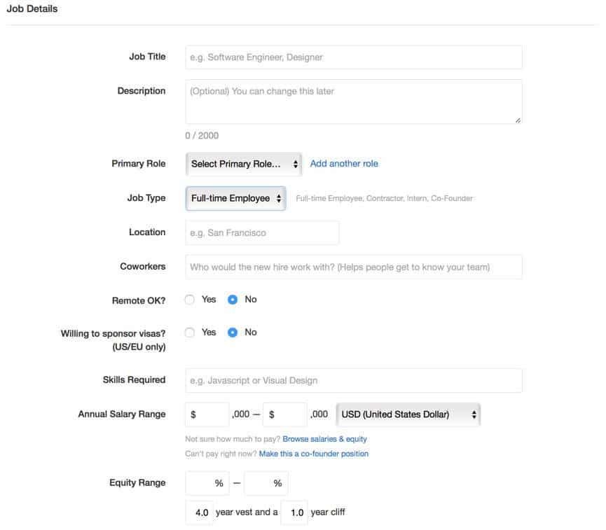The image size is (606, 530).
Task: Click the Coworkers field
Action: pyautogui.click(x=353, y=266)
